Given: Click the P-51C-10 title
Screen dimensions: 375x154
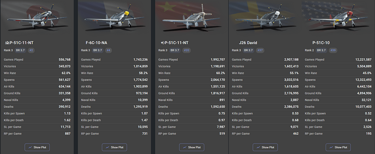Looking at the screenshot, I should point(321,43).
